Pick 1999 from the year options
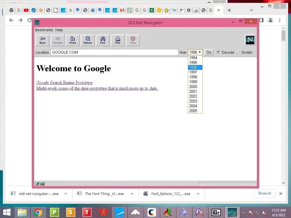Screen dimensions: 291x218 tap(195, 82)
